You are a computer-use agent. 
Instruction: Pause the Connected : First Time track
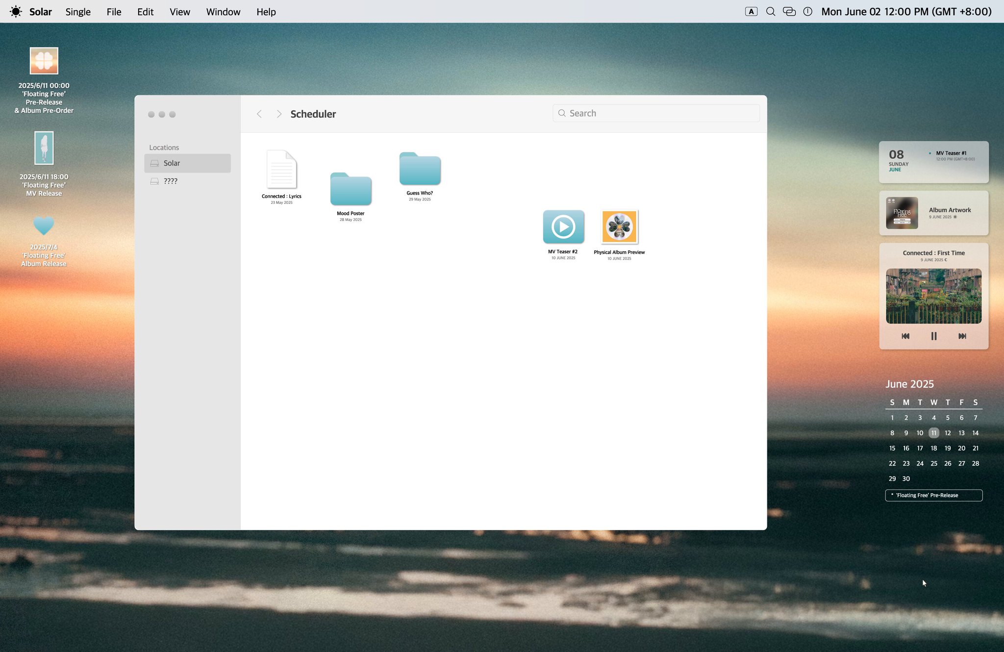(x=933, y=336)
